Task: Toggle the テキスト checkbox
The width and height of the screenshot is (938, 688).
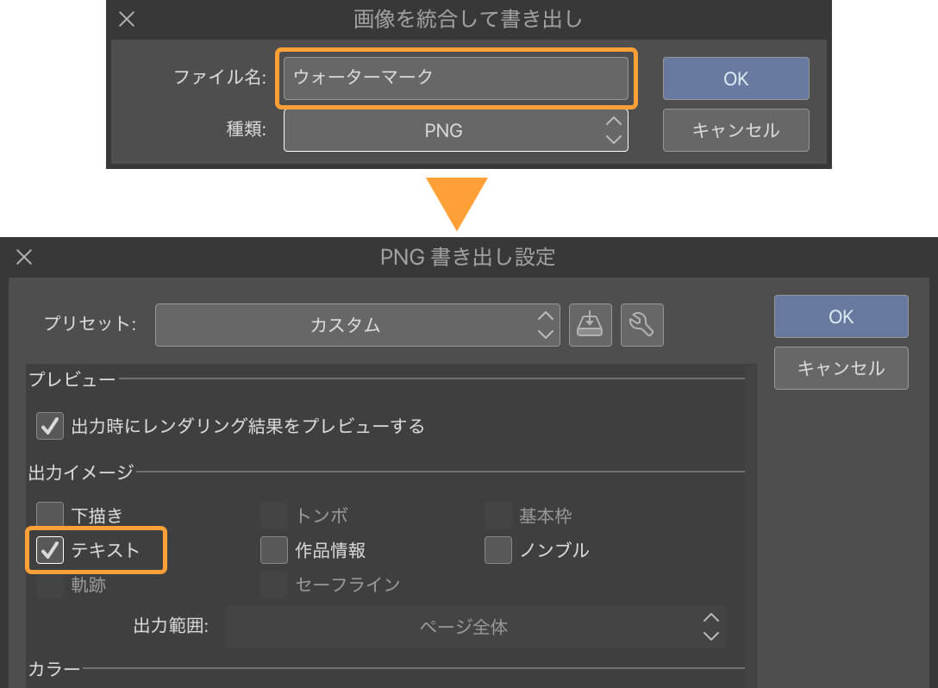Action: (51, 550)
